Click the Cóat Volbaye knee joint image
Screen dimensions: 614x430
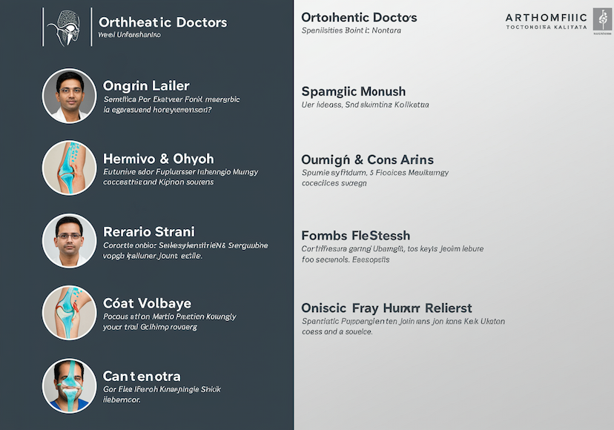coord(69,313)
